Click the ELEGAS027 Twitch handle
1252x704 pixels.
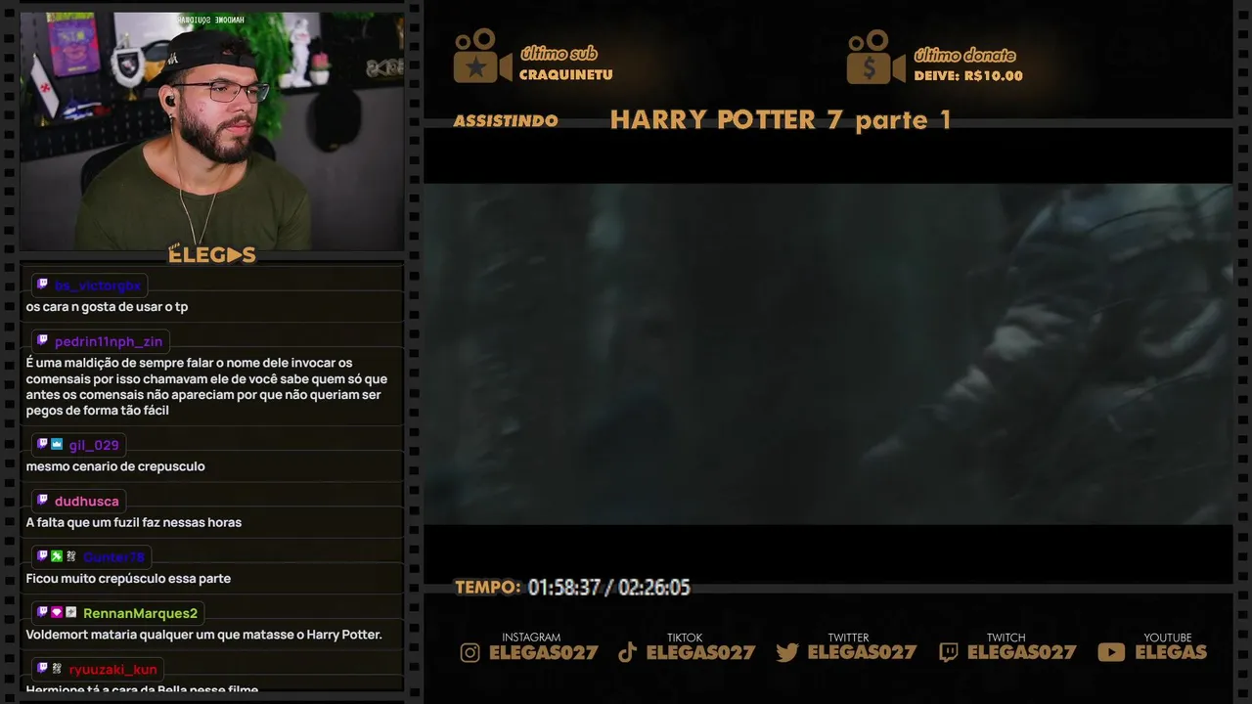coord(1021,652)
